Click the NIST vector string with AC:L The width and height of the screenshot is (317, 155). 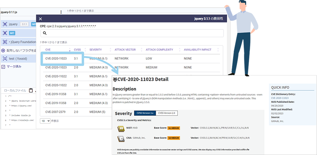coord(225,128)
